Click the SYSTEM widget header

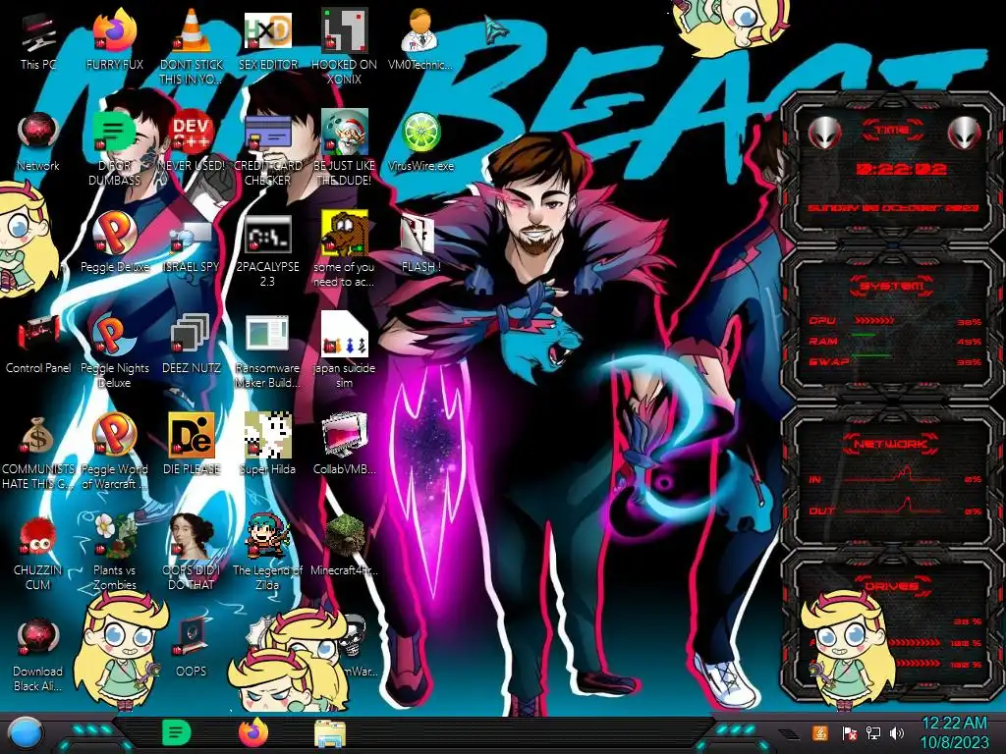(892, 286)
